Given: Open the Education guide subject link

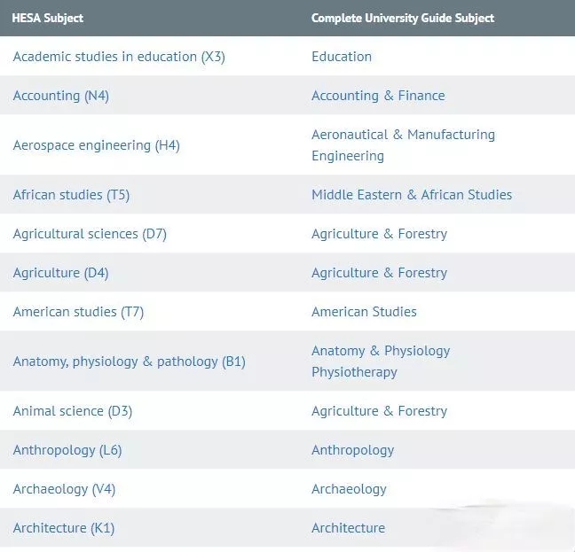Looking at the screenshot, I should [342, 57].
